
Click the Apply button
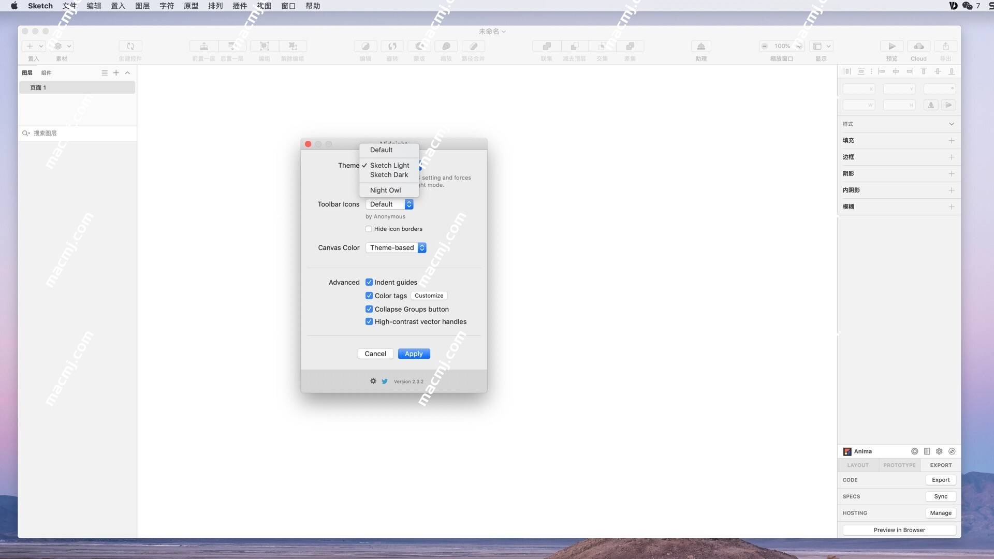pyautogui.click(x=413, y=353)
